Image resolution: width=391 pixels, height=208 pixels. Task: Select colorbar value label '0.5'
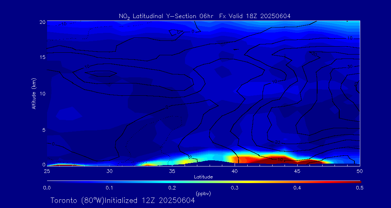point(360,188)
